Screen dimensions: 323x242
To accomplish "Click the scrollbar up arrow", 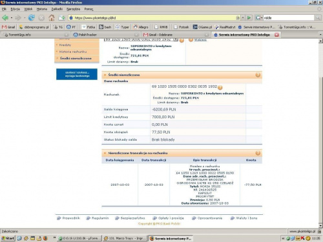I will click(320, 41).
